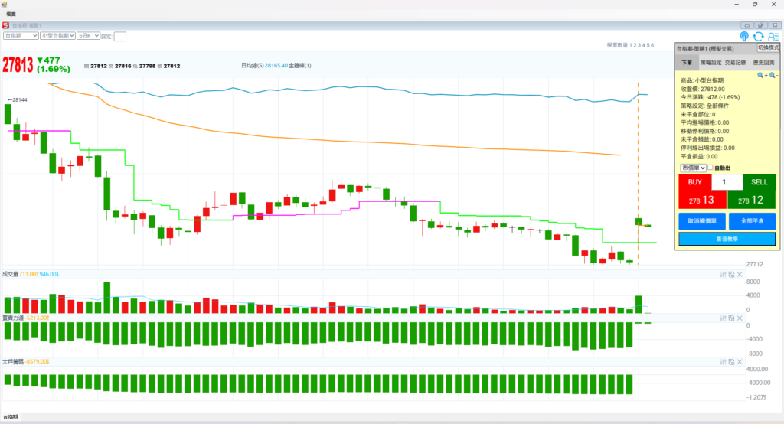784x424 pixels.
Task: Click the 全部平倉 button
Action: coord(752,221)
